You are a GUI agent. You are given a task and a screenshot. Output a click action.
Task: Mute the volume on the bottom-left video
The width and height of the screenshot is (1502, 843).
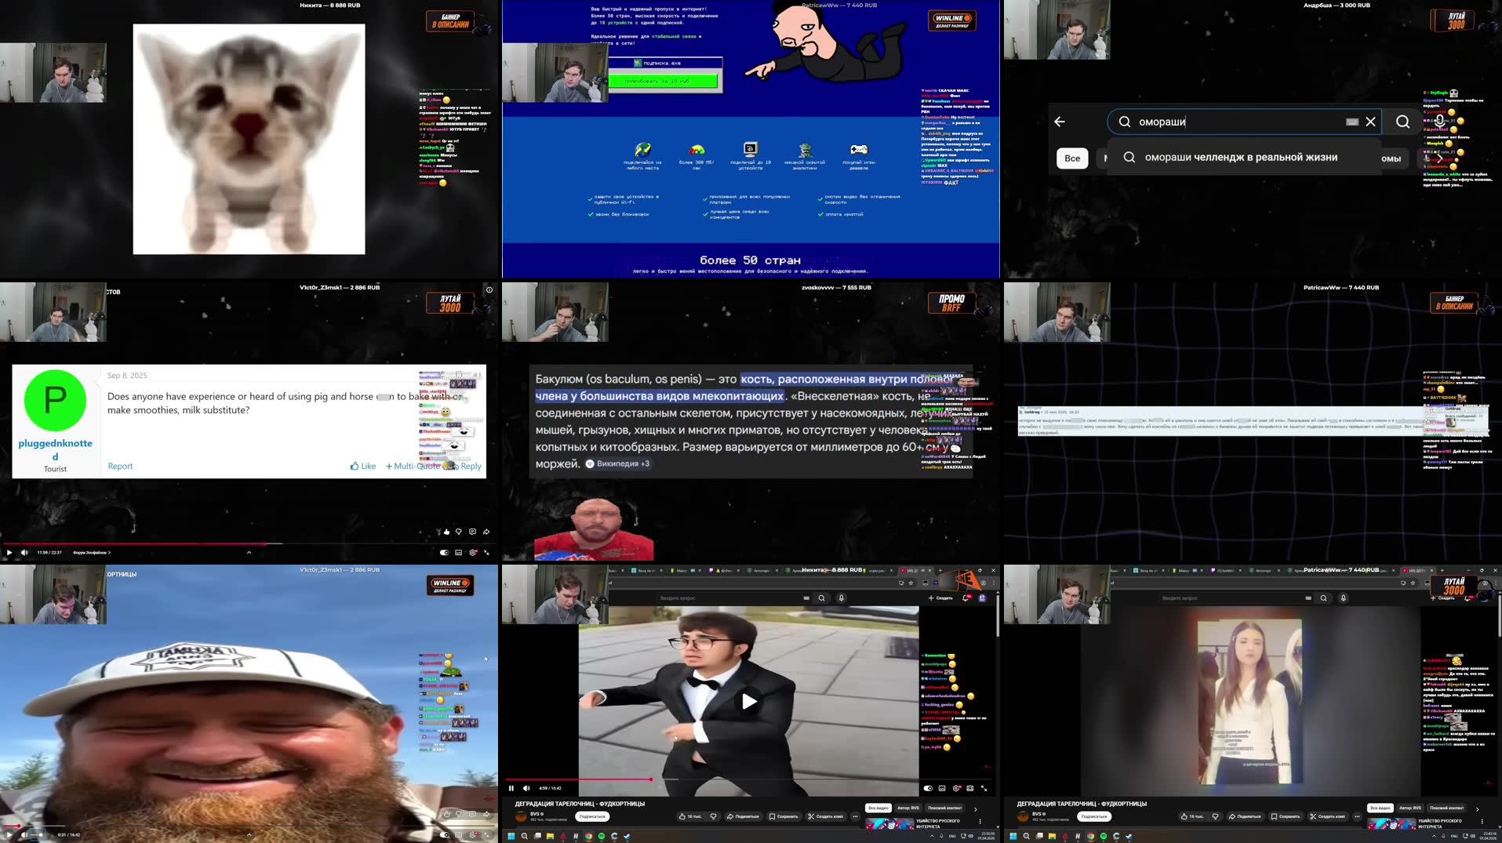(x=24, y=835)
